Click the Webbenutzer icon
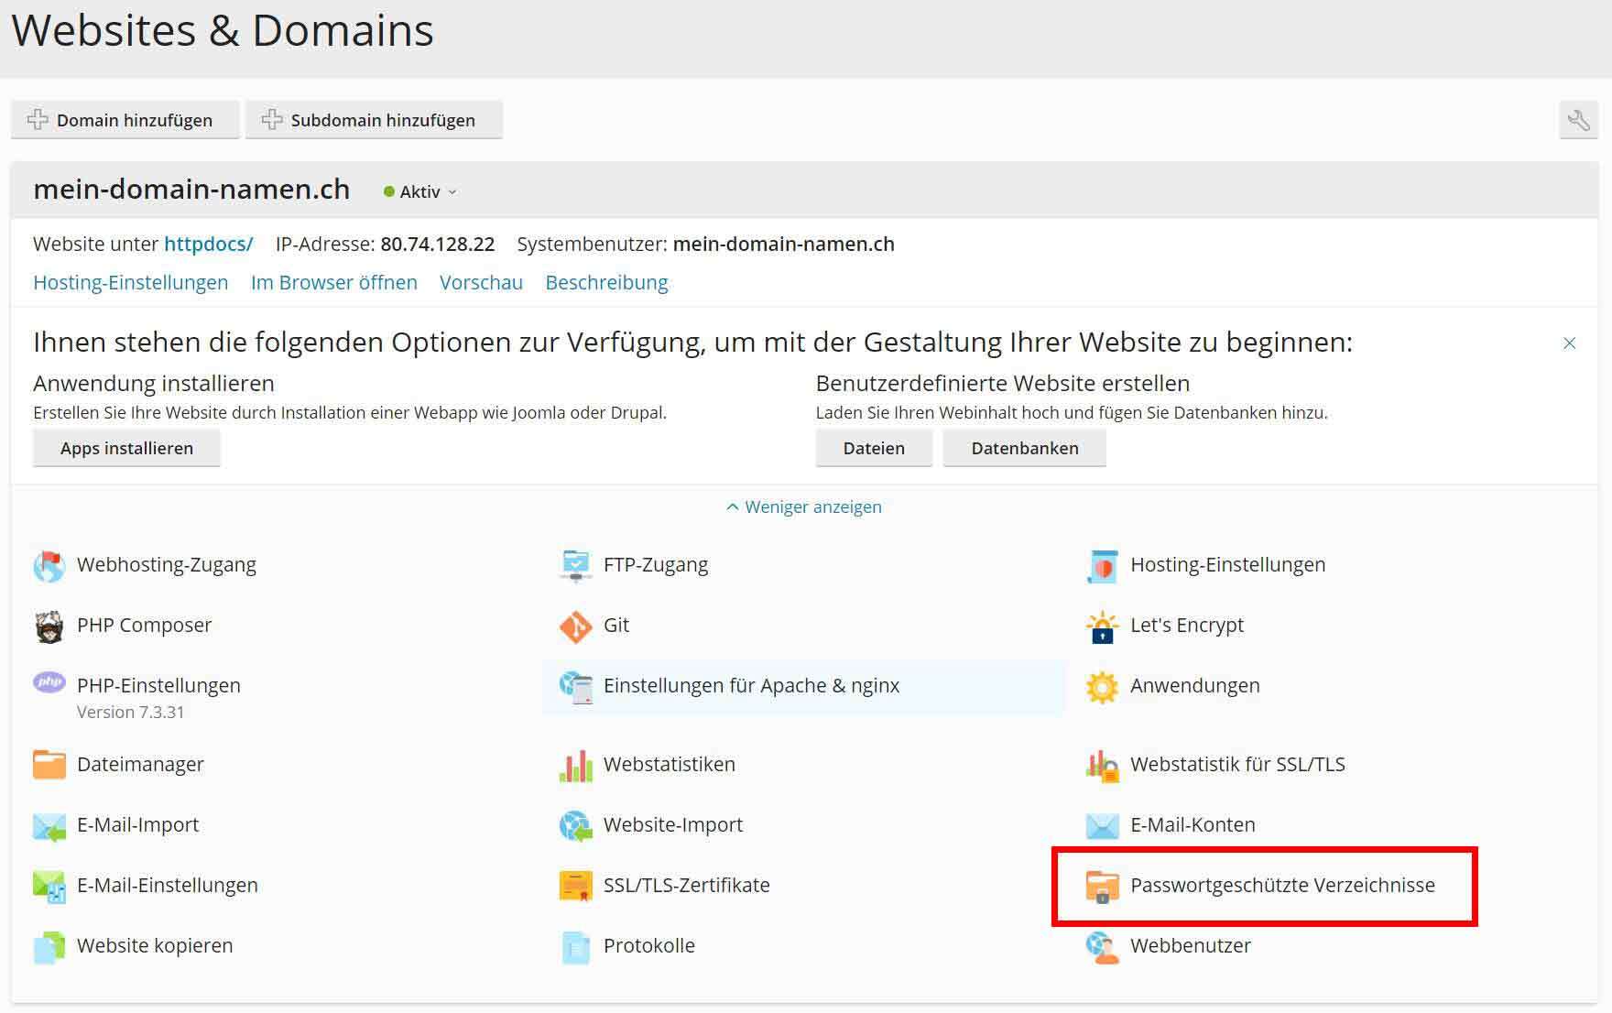The image size is (1612, 1013). pos(1102,947)
